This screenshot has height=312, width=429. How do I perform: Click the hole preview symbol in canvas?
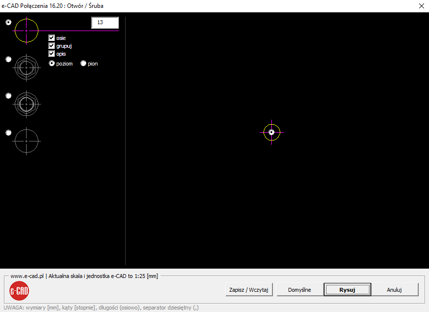click(x=272, y=133)
